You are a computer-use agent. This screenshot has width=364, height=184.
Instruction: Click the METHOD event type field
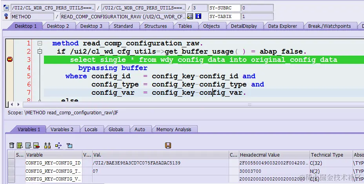pos(32,17)
